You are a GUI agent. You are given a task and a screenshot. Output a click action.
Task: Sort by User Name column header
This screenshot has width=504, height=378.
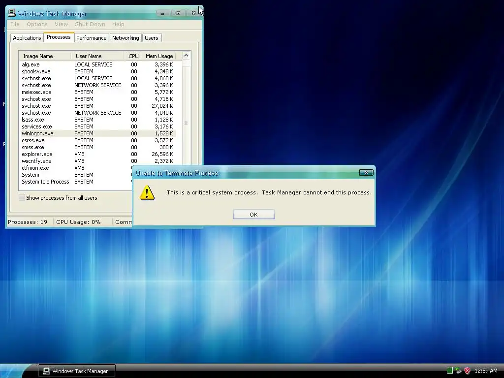[x=97, y=56]
